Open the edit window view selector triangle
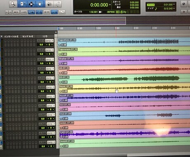Viewport: 190px width, 157px height. (1, 36)
